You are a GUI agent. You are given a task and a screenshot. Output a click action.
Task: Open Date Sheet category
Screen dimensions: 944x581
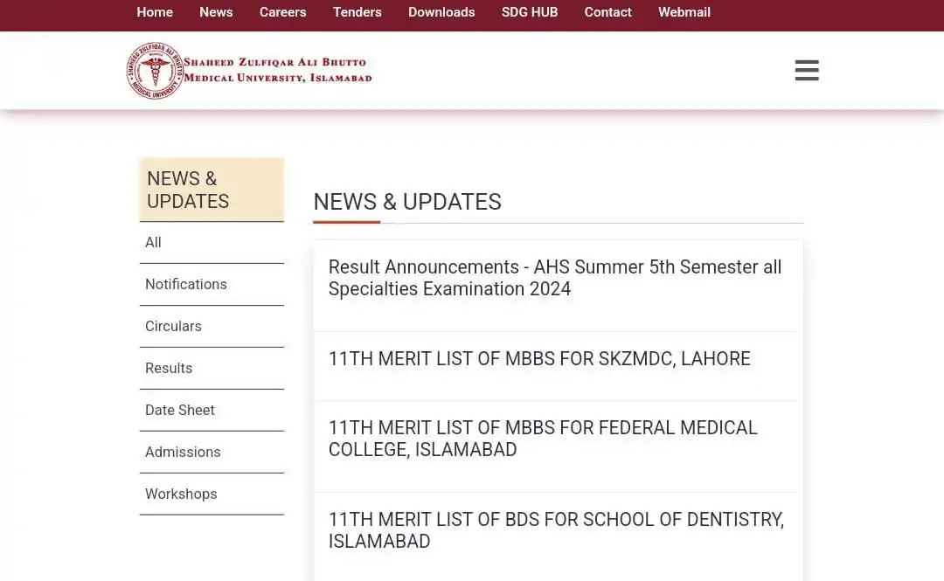(x=180, y=410)
